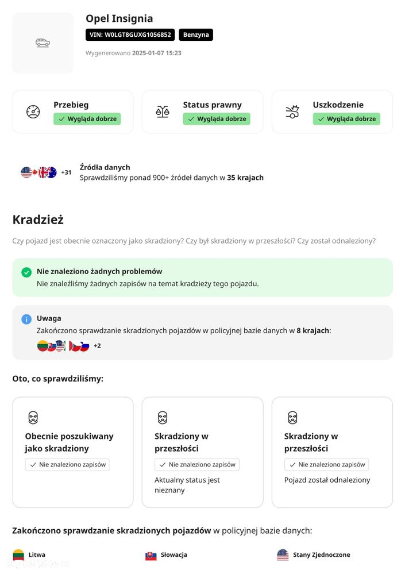Click the odometer Przebieg icon
405x574 pixels.
pos(33,111)
